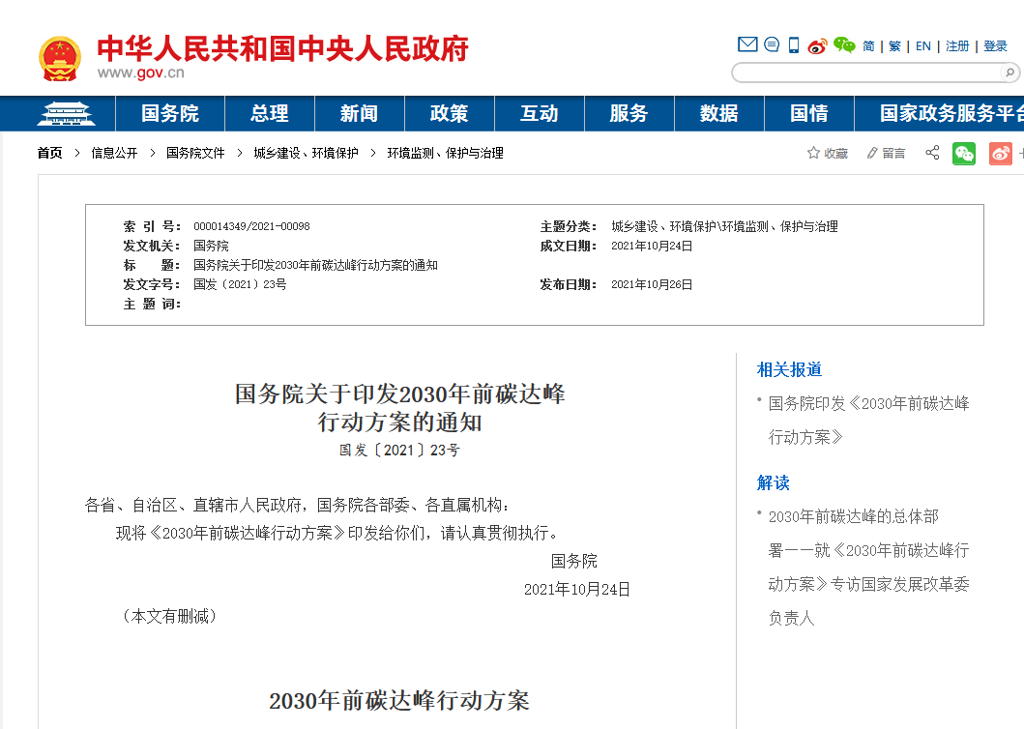
Task: Select index number 000014349/2021-00098
Action: pyautogui.click(x=251, y=226)
